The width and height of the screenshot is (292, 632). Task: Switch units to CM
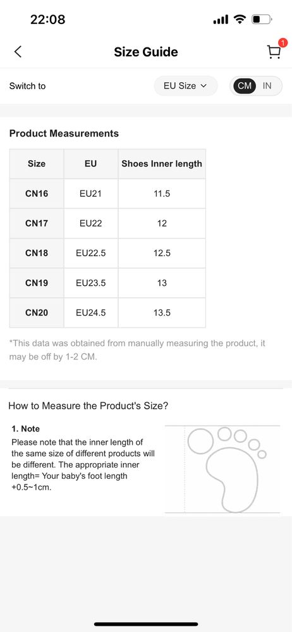pyautogui.click(x=245, y=86)
